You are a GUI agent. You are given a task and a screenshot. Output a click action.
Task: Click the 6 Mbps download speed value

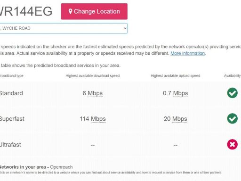[93, 93]
